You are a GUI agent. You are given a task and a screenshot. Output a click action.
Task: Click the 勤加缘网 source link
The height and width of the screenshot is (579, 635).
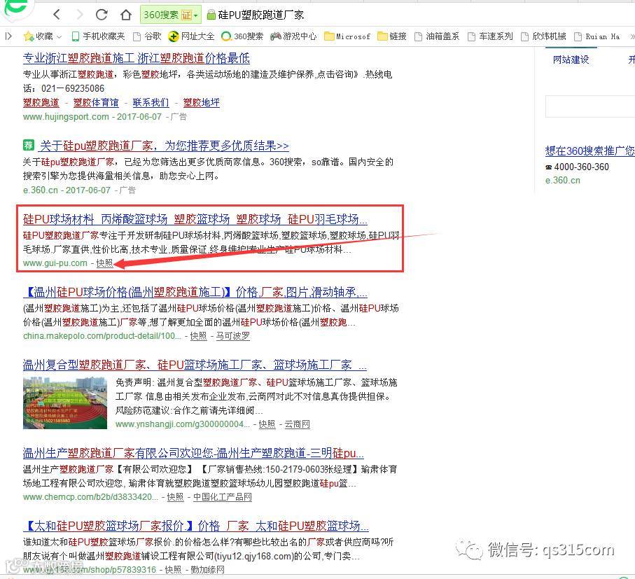point(207,570)
